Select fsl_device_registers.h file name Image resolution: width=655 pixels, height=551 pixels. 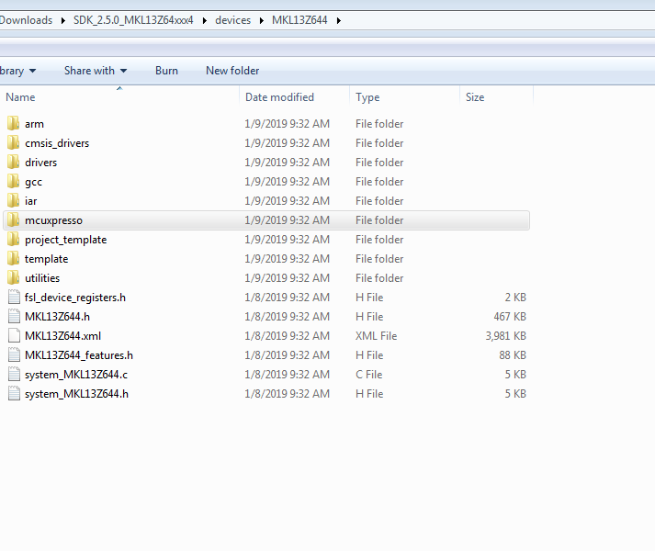75,298
